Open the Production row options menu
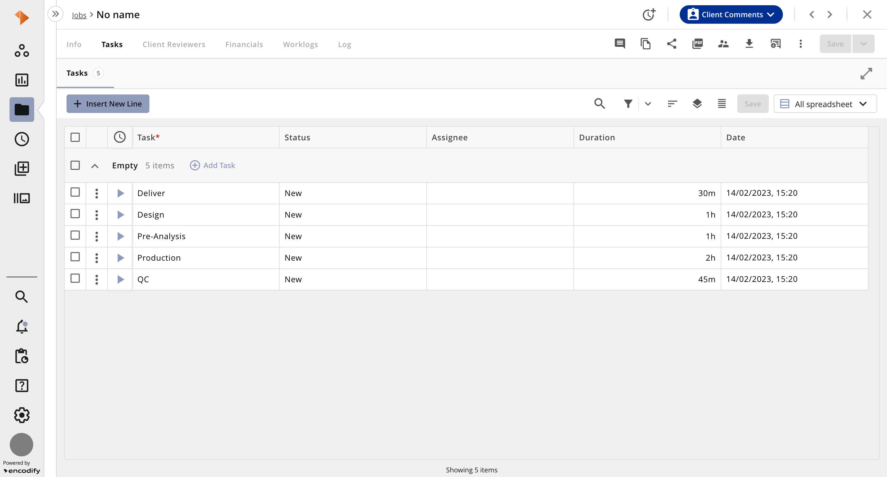Screen dimensions: 887x477 (97, 258)
